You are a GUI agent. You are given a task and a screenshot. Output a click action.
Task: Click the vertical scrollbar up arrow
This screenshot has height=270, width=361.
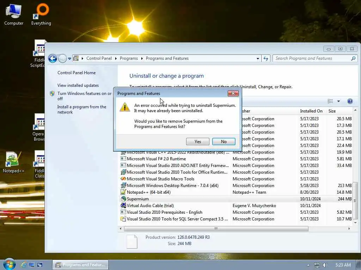point(355,110)
